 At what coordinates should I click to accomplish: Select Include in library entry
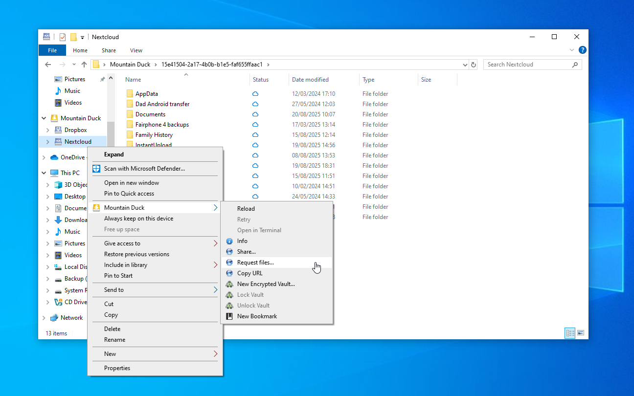[x=155, y=265]
